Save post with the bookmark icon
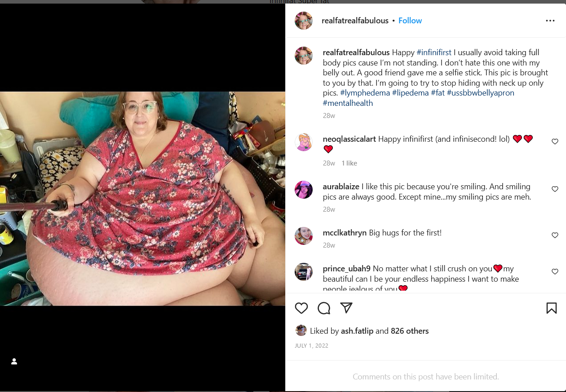 coord(552,308)
